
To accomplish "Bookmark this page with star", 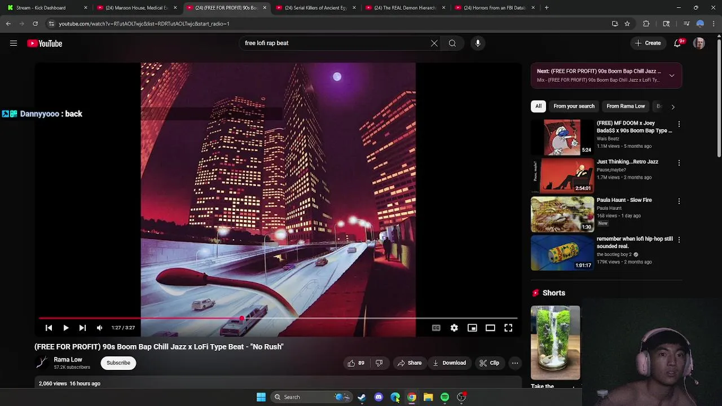I will (x=627, y=24).
